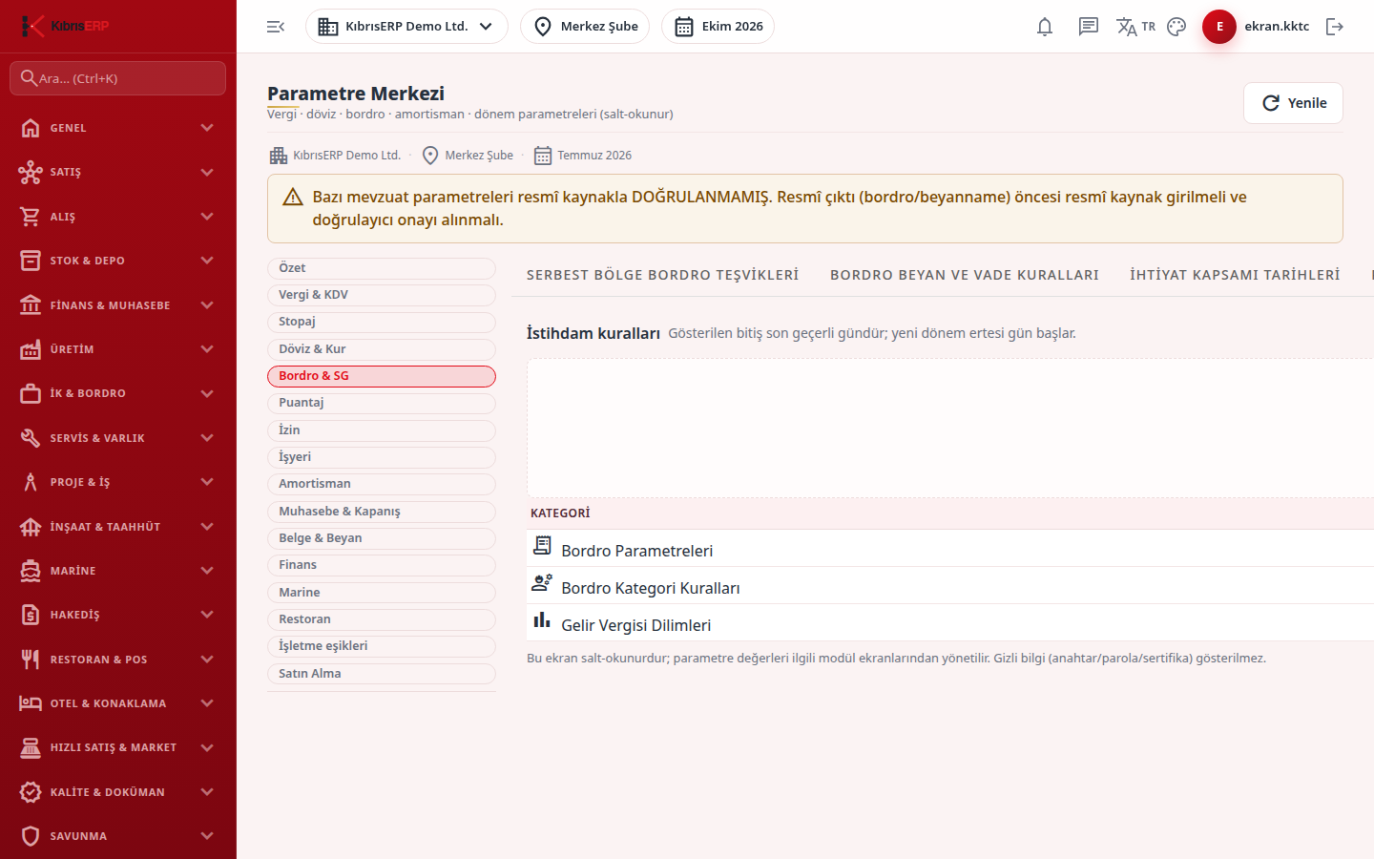
Task: Open theme palette icon
Action: click(1176, 27)
